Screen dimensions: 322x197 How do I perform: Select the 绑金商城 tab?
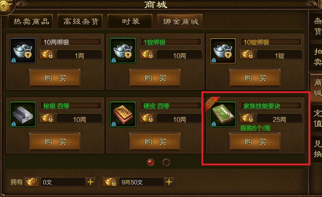(180, 21)
